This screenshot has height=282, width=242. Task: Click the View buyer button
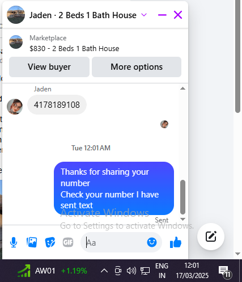pyautogui.click(x=49, y=67)
